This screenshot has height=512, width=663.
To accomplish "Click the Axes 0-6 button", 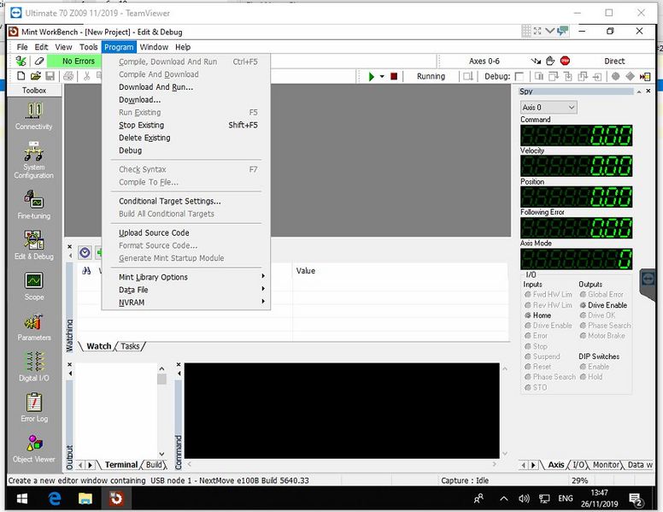I will point(484,61).
